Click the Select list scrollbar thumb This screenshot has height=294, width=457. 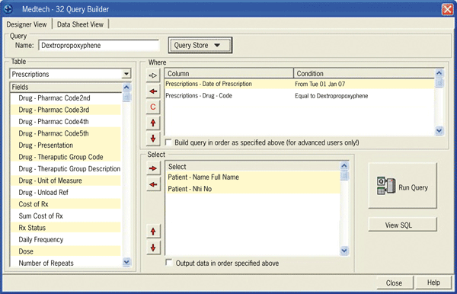344,176
